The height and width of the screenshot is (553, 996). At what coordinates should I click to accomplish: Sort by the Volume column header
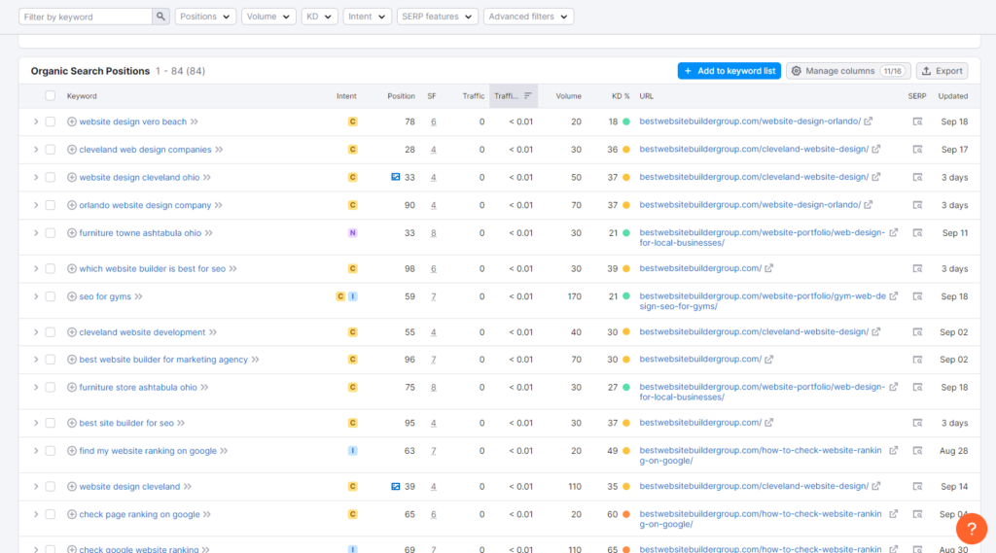click(x=568, y=96)
